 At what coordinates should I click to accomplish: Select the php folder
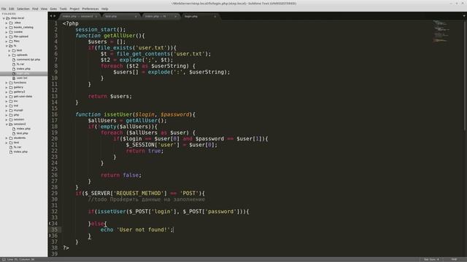click(16, 115)
